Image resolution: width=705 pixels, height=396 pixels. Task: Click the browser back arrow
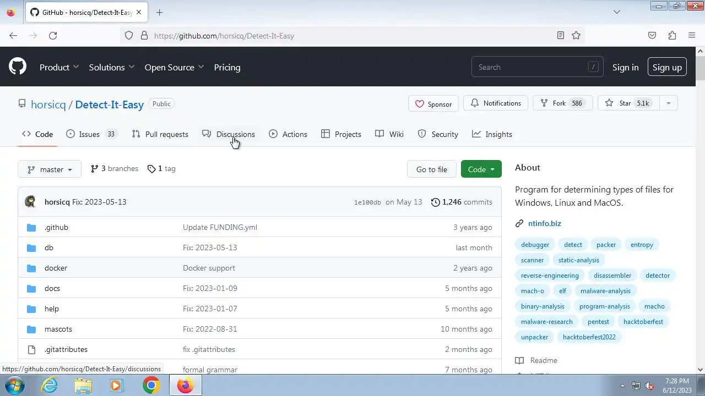click(13, 36)
